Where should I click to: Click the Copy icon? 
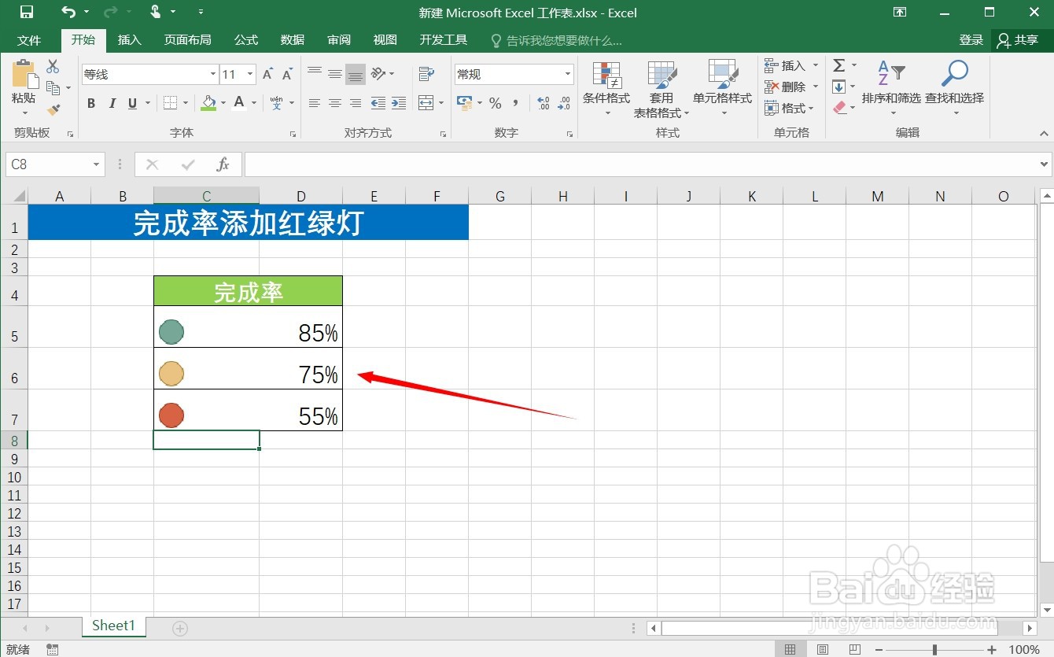tap(53, 88)
